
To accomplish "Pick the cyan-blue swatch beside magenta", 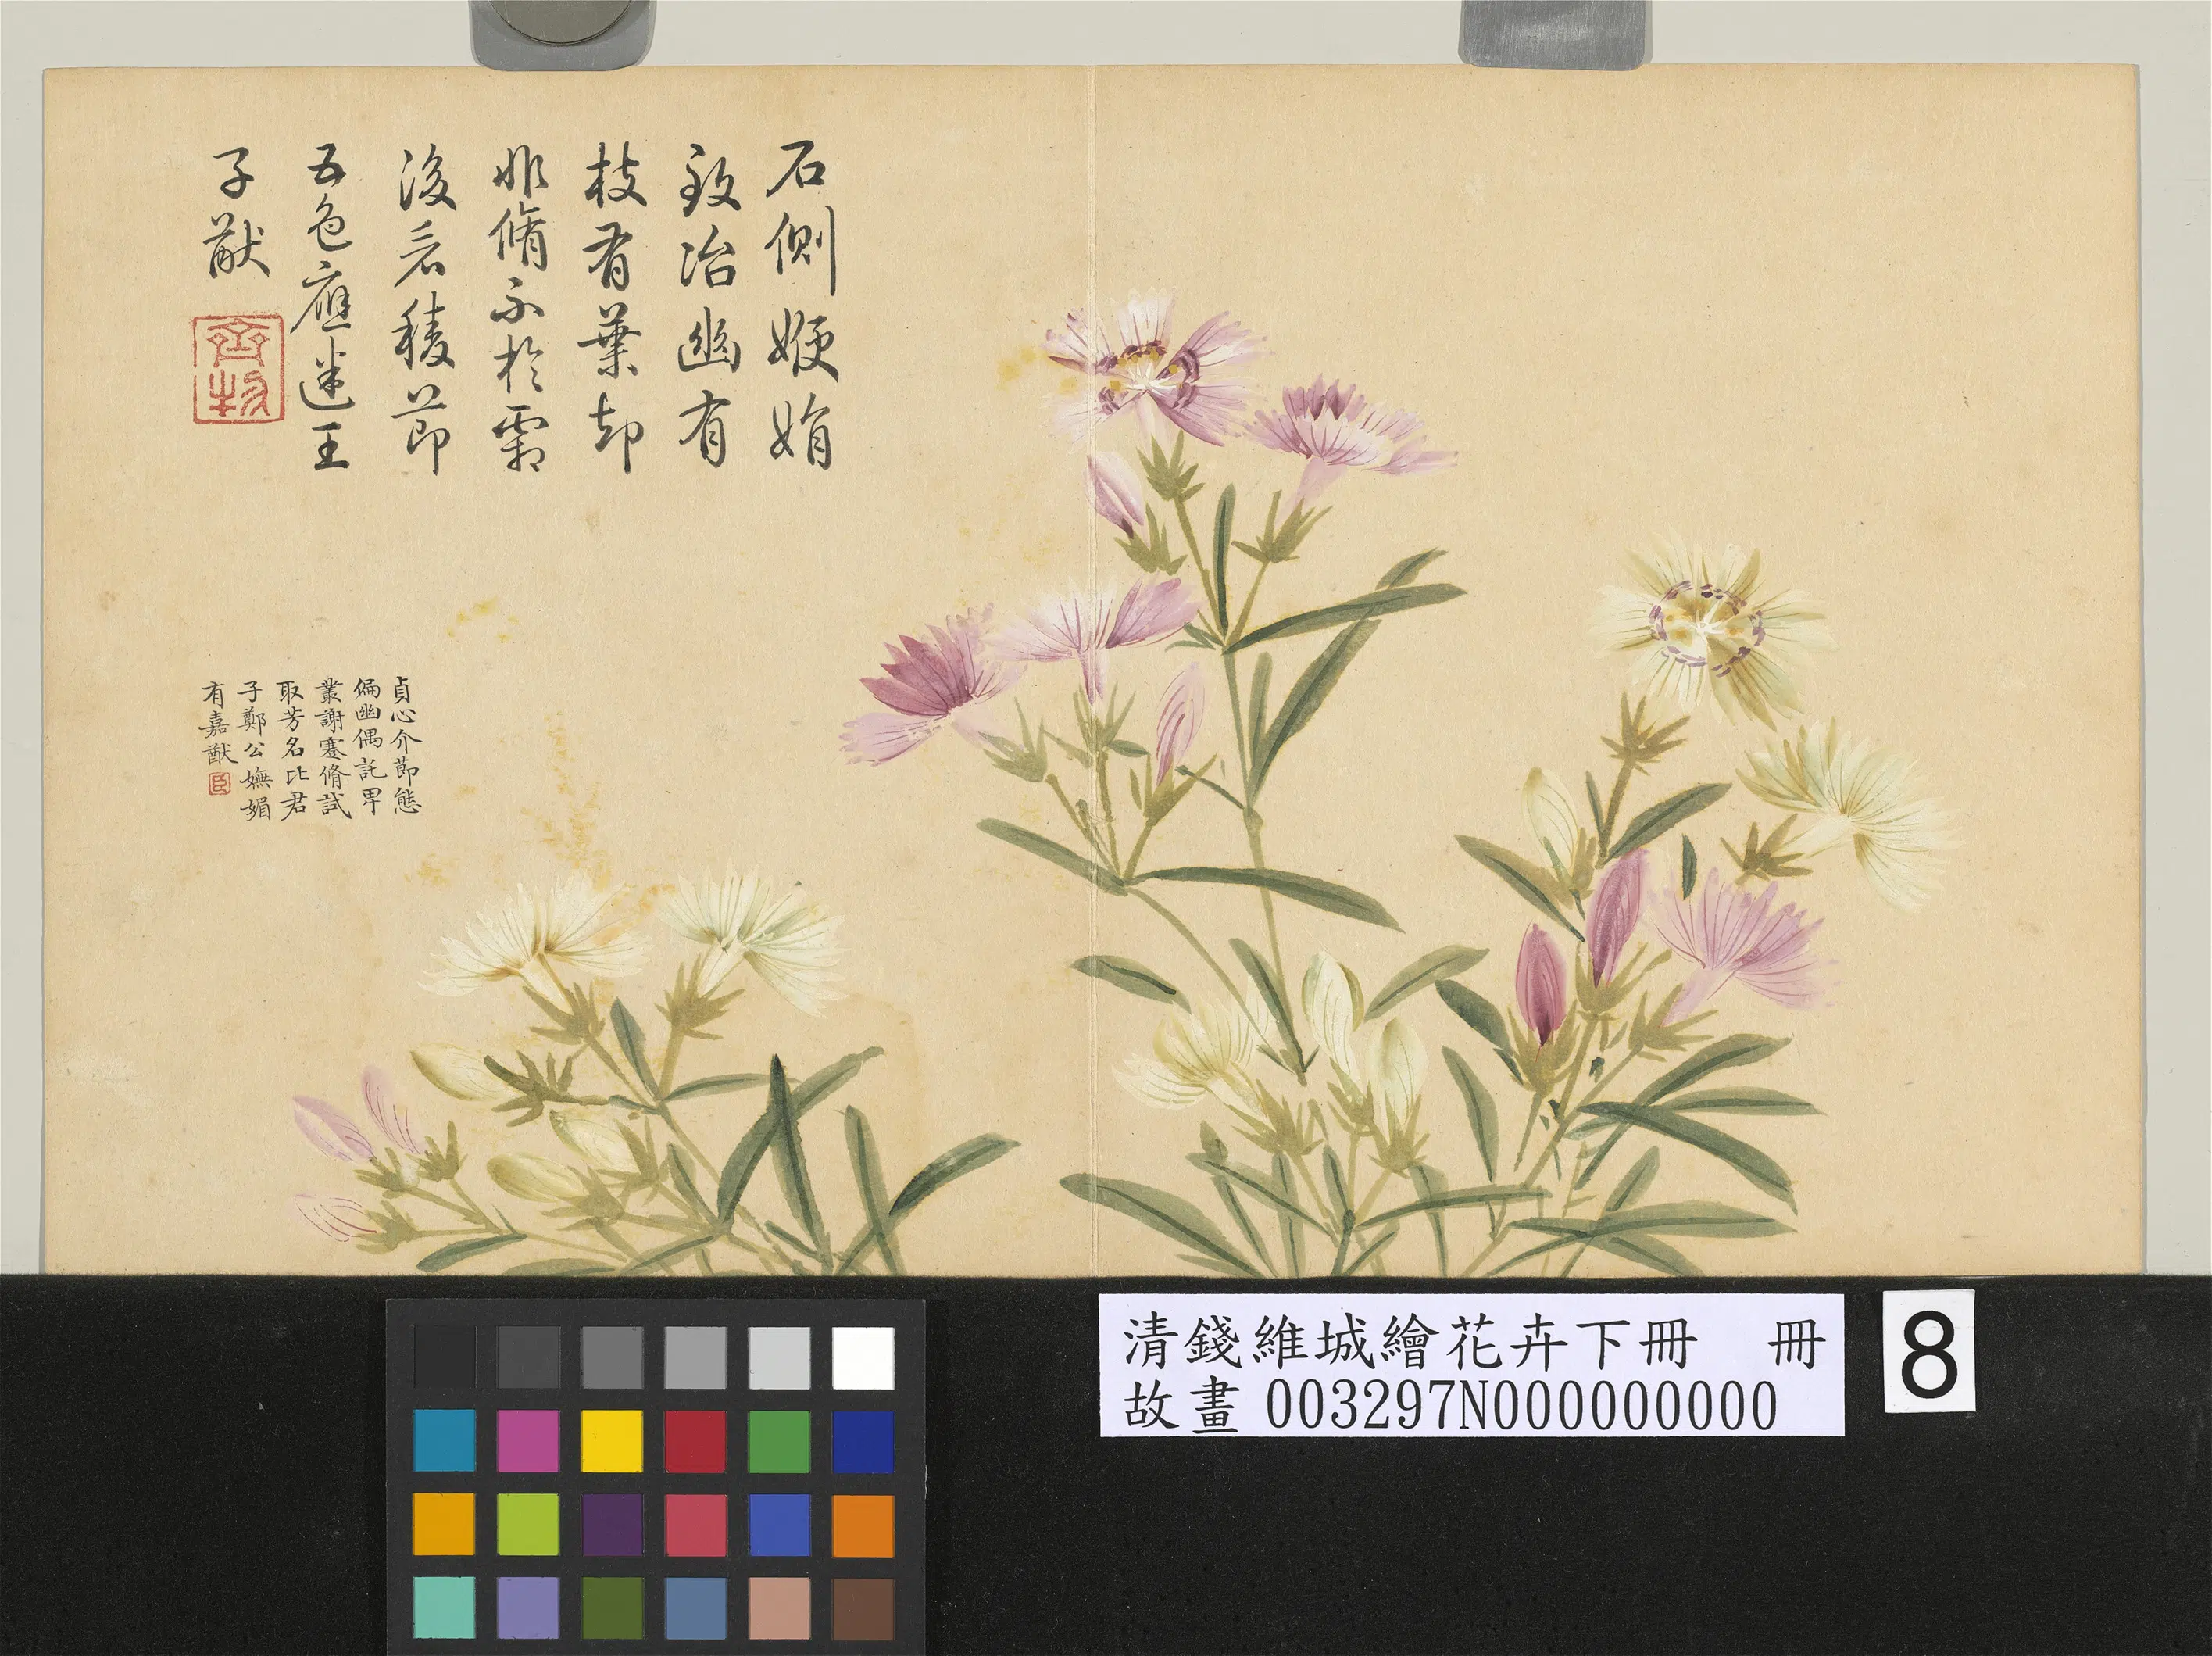I will (x=445, y=1440).
